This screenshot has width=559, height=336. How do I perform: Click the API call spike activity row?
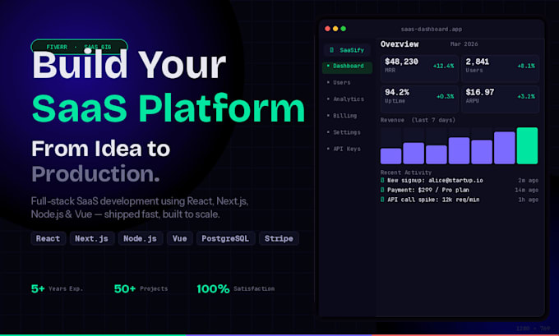click(x=460, y=200)
